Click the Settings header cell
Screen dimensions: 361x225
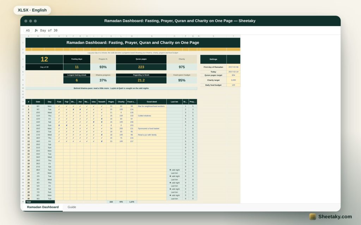(x=213, y=59)
